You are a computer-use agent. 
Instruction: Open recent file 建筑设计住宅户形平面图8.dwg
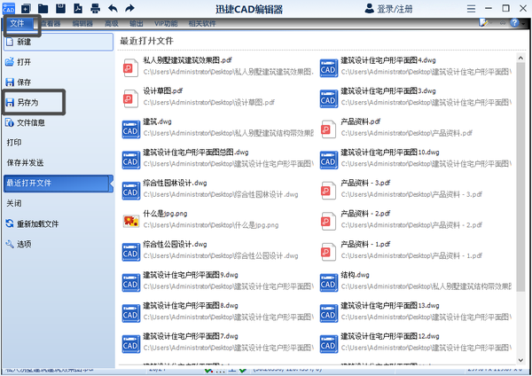pyautogui.click(x=218, y=311)
